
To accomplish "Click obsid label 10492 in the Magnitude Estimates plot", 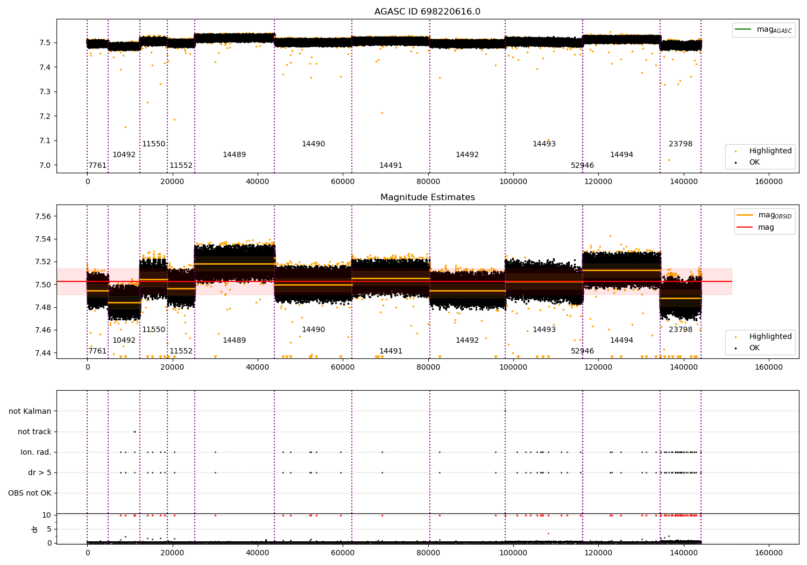I will [x=124, y=340].
